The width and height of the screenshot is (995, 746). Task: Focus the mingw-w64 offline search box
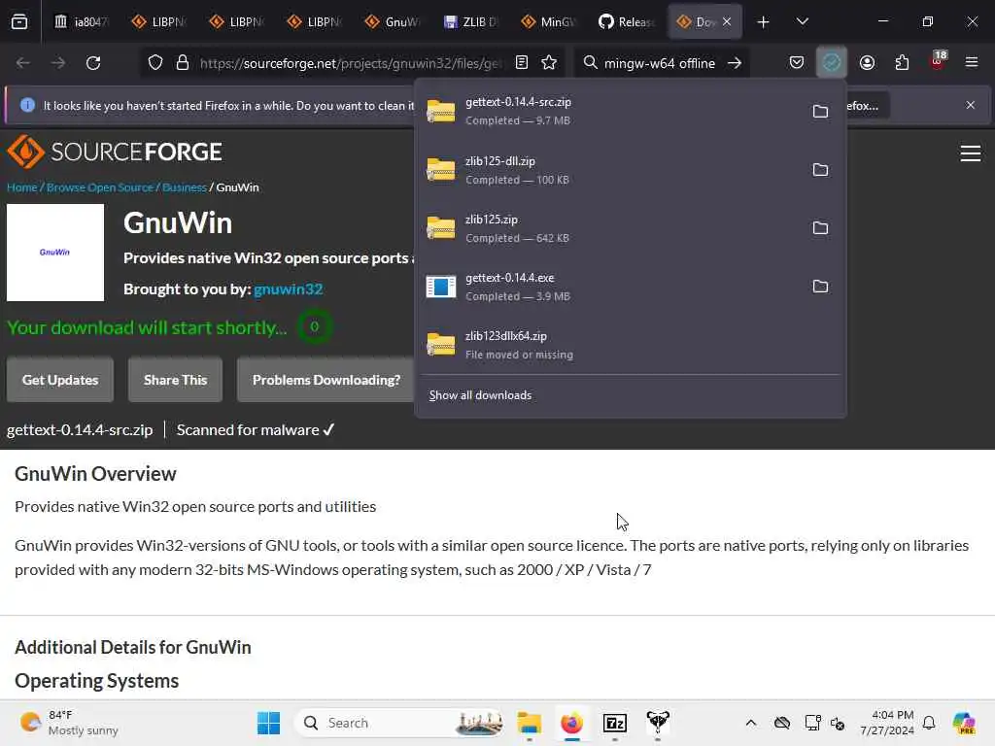(660, 63)
